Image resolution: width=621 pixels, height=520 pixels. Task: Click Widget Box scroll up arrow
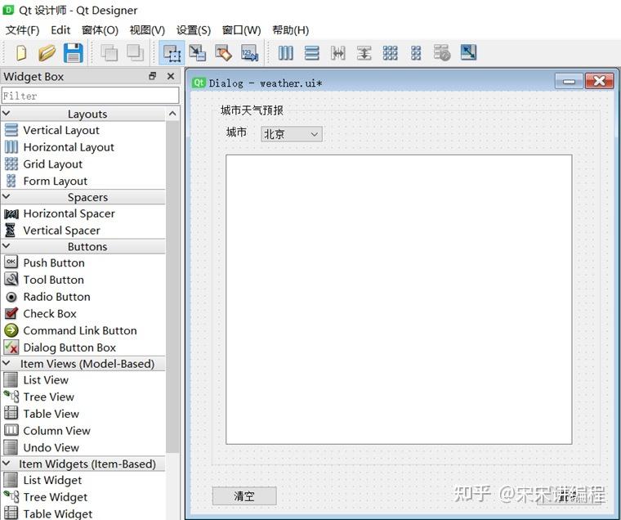click(172, 114)
